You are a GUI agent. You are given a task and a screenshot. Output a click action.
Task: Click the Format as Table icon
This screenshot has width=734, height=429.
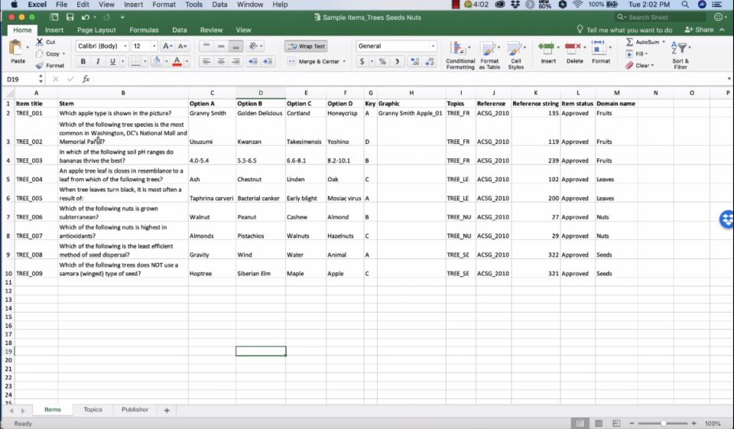coord(489,50)
